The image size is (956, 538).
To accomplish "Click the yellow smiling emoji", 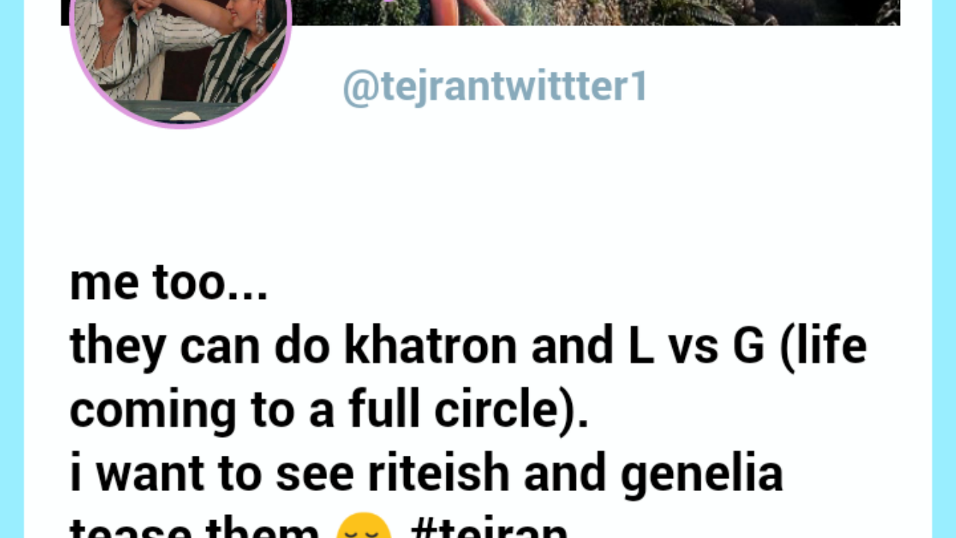I will click(364, 526).
